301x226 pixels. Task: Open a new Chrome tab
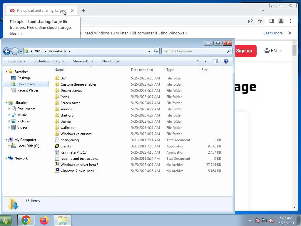(x=83, y=11)
